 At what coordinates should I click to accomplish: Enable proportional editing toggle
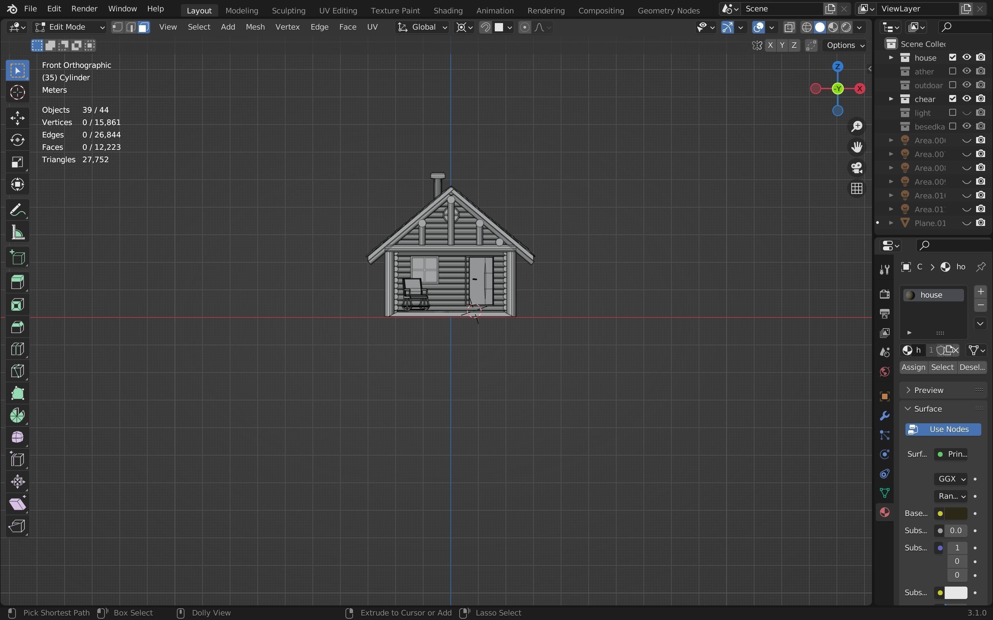[x=524, y=27]
